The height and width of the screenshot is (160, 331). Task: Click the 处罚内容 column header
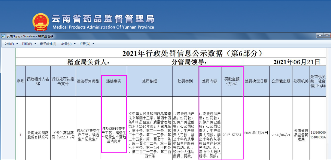pyautogui.click(x=210, y=81)
